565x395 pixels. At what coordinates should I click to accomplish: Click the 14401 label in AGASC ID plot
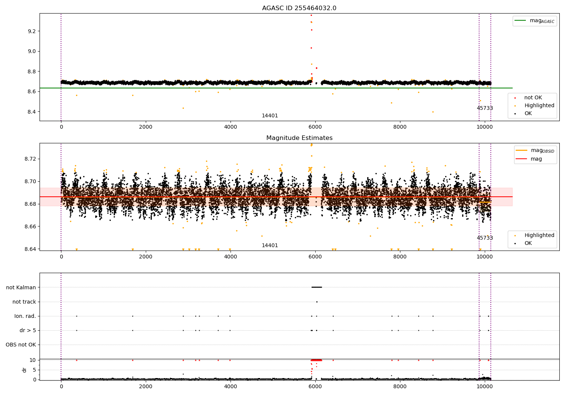coord(270,116)
